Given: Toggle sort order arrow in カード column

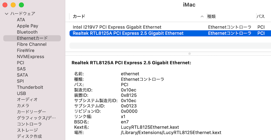Looking at the screenshot, I should 202,17.
